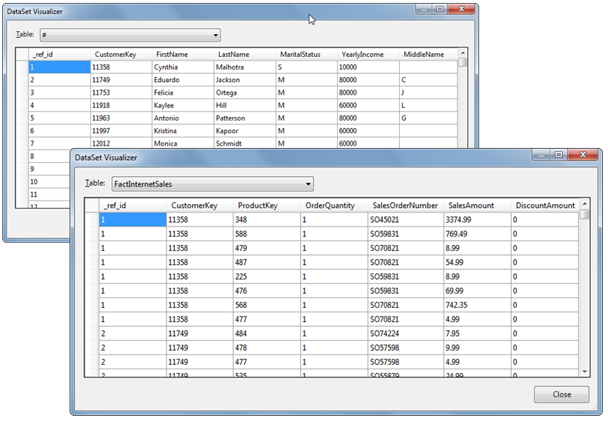Screen dimensions: 608x421
Task: Select the sales amount cell 769.49
Action: (x=478, y=234)
